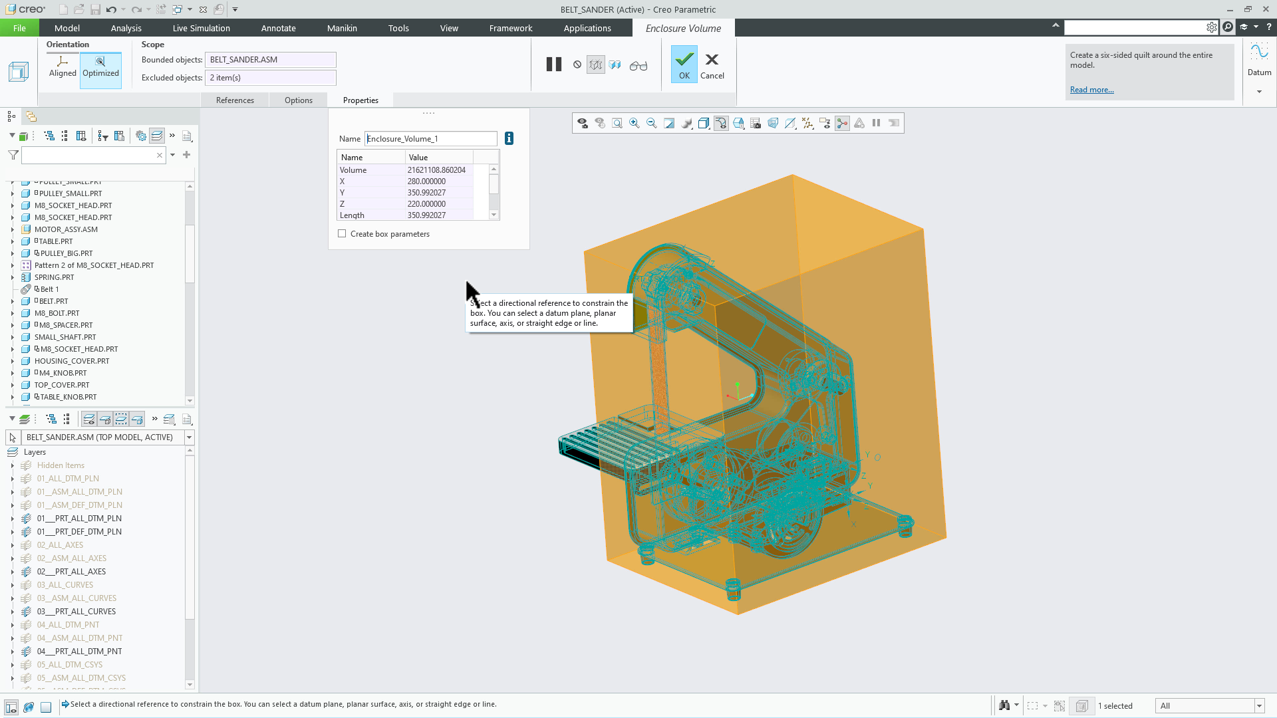The image size is (1277, 718).
Task: Open the Live Simulation menu
Action: [x=200, y=28]
